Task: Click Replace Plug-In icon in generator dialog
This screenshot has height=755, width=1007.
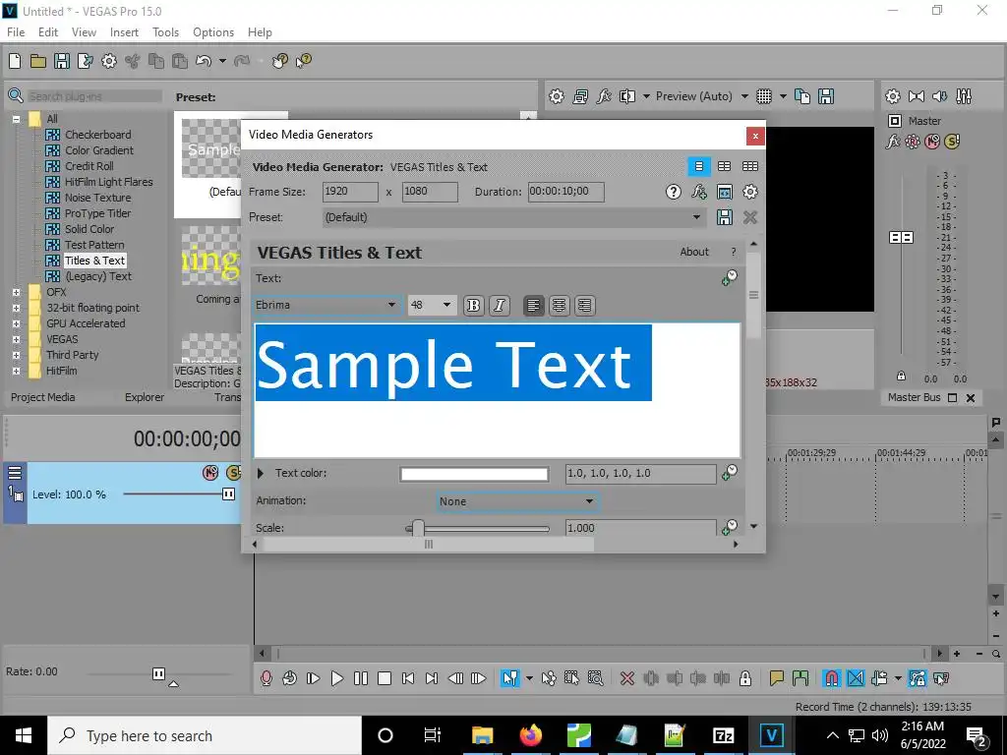Action: pyautogui.click(x=699, y=192)
